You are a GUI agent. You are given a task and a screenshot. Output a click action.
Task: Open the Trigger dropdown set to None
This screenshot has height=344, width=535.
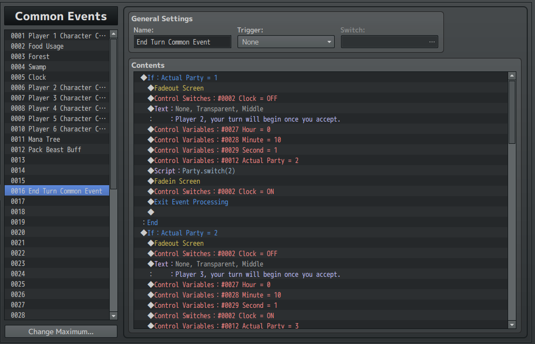(286, 42)
